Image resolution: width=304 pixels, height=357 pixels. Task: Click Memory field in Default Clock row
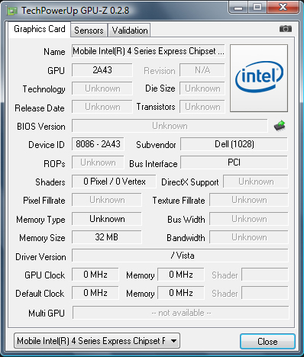[x=181, y=293]
